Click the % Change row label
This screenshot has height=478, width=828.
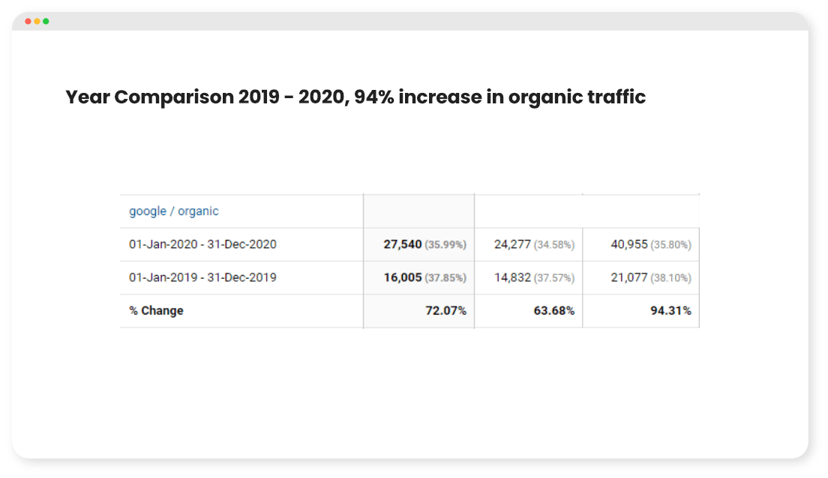[156, 311]
